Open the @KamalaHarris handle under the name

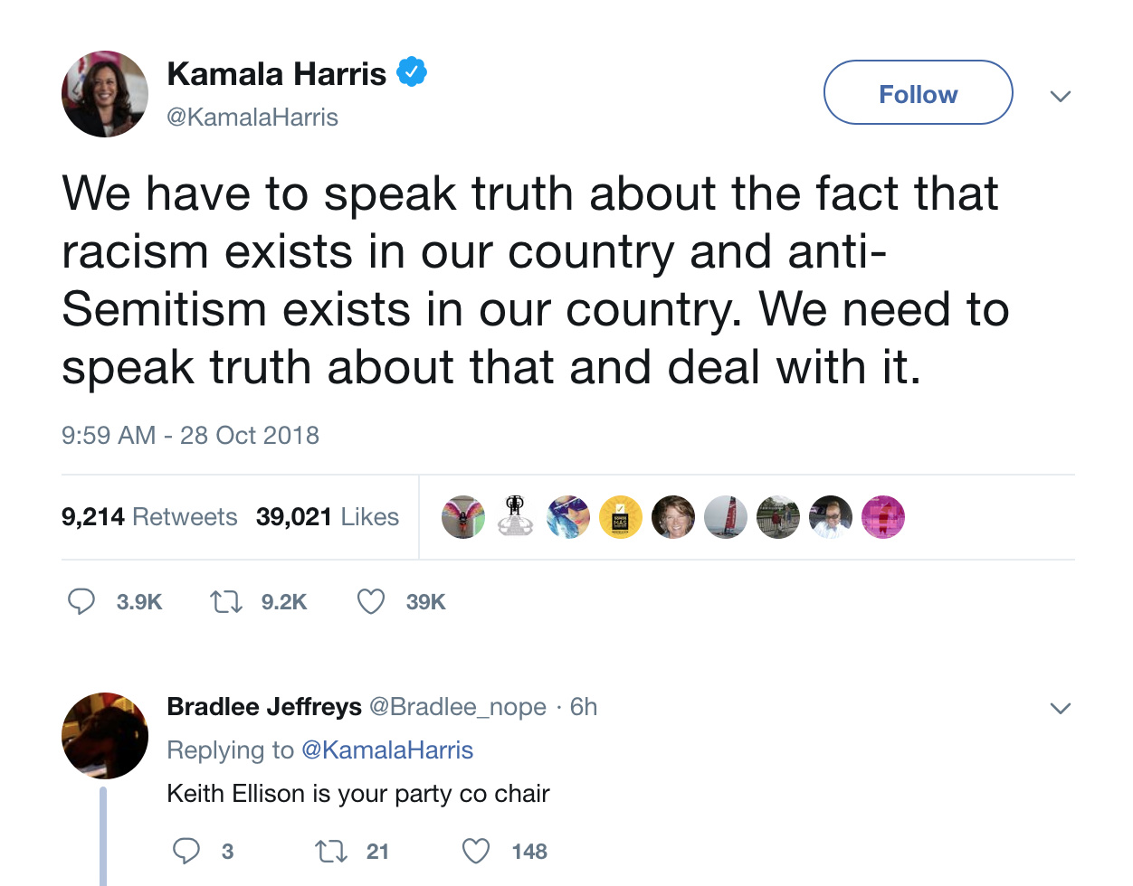252,118
